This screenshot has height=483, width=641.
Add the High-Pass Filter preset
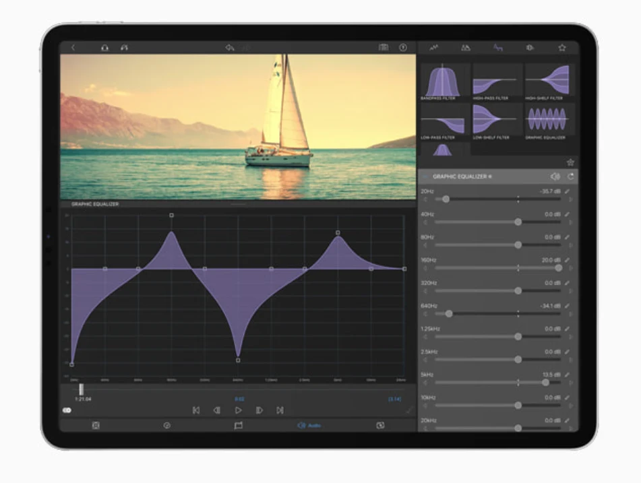[x=497, y=80]
